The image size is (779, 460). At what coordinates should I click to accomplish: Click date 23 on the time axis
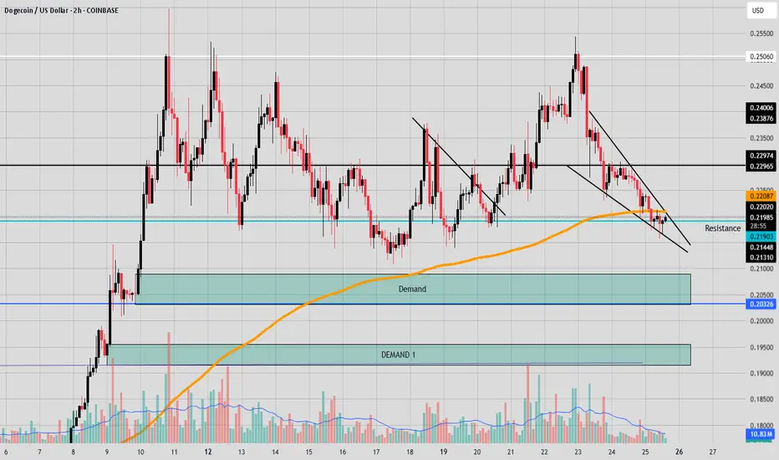coord(578,452)
